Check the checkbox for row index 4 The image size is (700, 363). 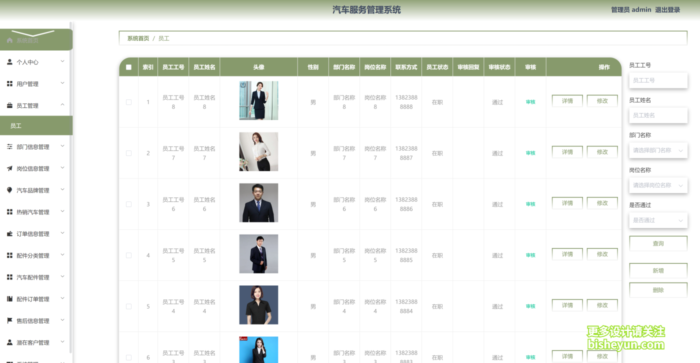coord(128,255)
